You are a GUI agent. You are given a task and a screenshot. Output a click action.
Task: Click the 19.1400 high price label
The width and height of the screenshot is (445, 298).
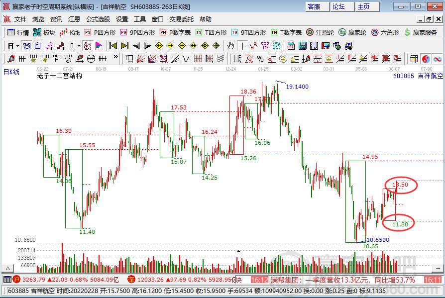[x=297, y=87]
